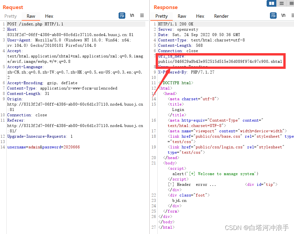
Task: Click the POST /index.php HTTP/1.1 line
Action: click(x=35, y=24)
